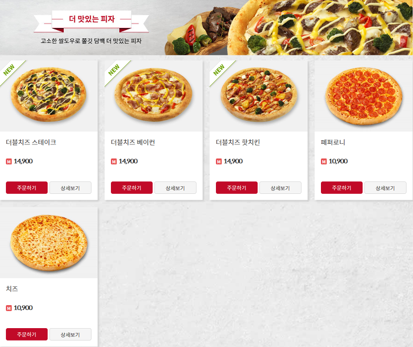
Task: Open 상세보기 for 더블치즈 스테이크
Action: click(x=70, y=187)
